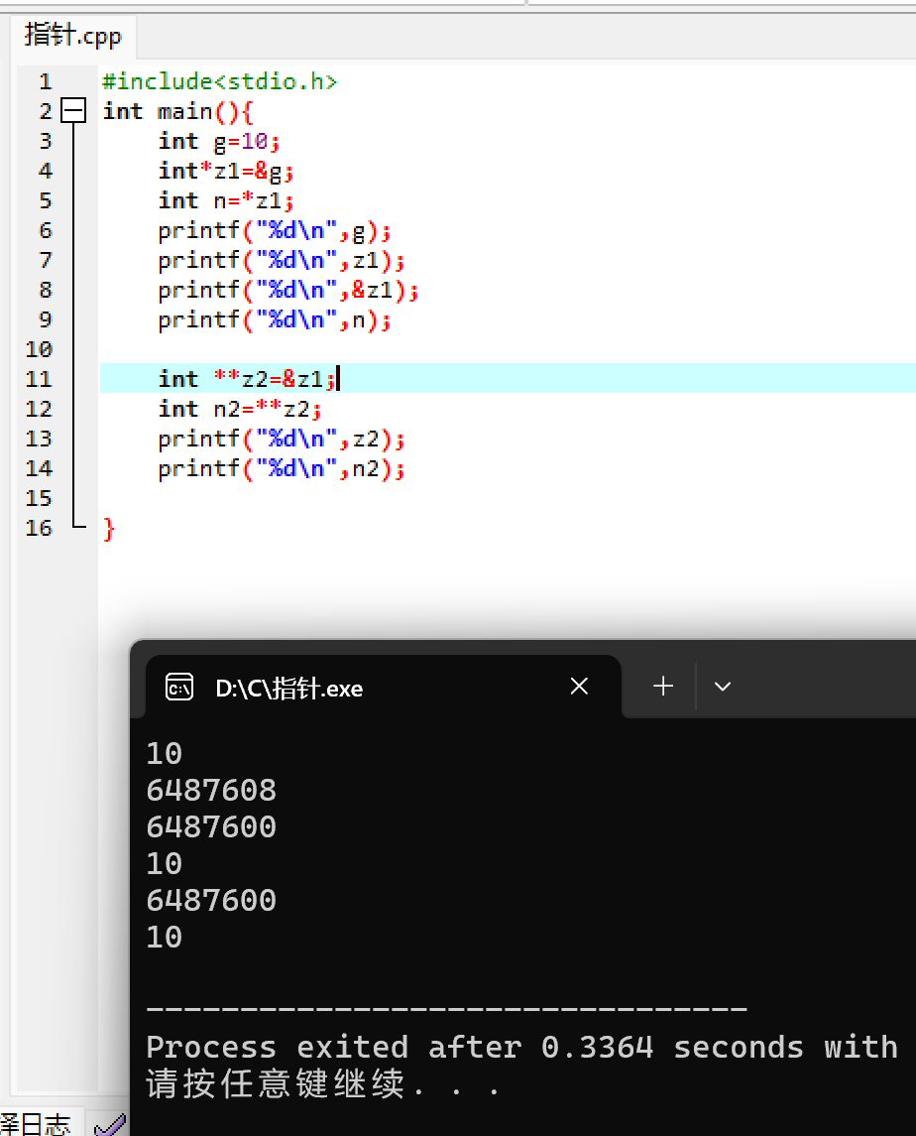The image size is (916, 1136).
Task: Click the 'printf("%d\n",n);' line
Action: pos(275,320)
